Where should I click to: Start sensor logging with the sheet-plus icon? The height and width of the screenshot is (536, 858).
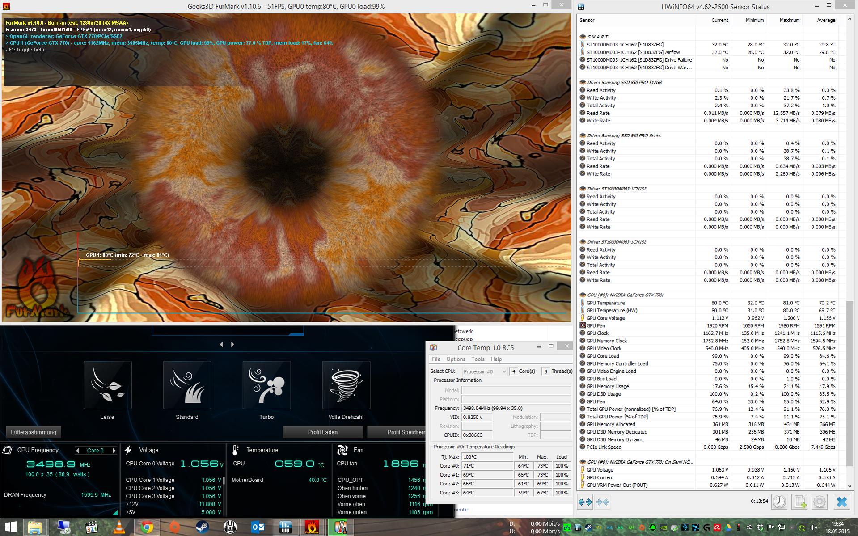coord(799,502)
